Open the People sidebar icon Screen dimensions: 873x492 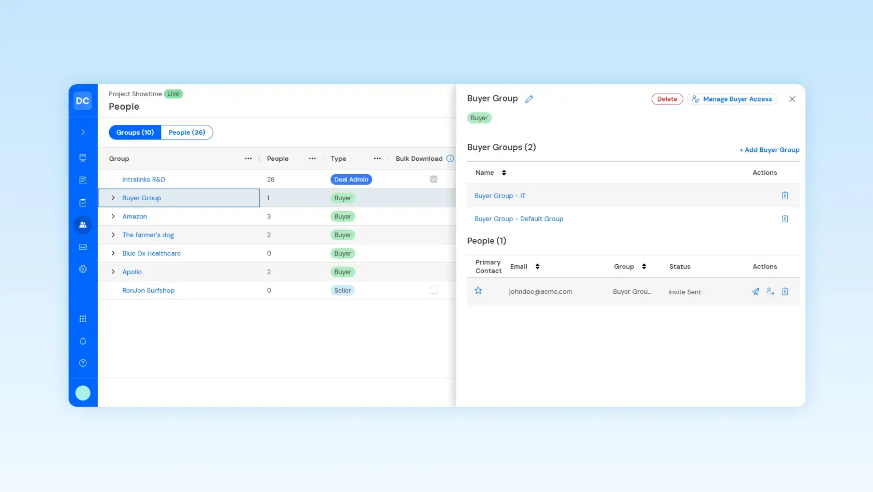tap(83, 225)
